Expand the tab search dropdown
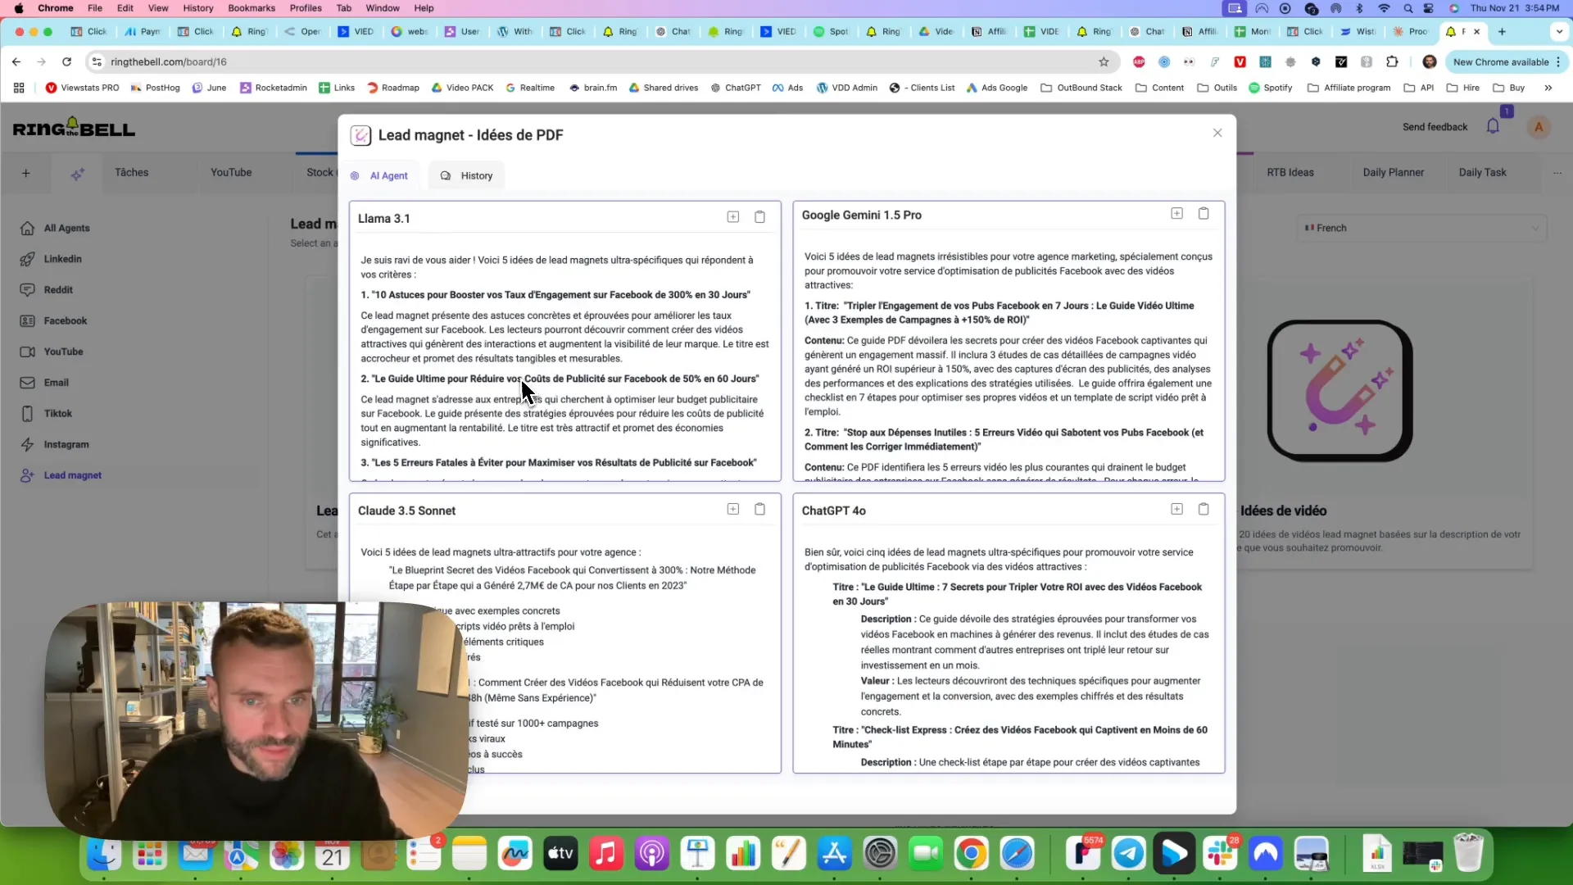This screenshot has width=1573, height=885. point(1559,31)
